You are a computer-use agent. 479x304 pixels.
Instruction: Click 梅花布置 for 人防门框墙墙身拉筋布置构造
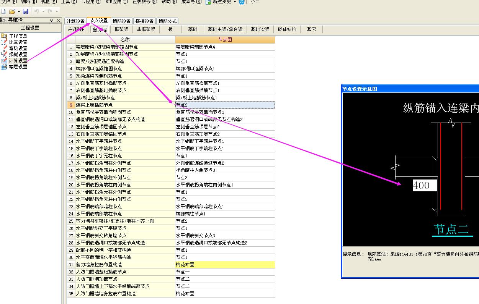225,294
